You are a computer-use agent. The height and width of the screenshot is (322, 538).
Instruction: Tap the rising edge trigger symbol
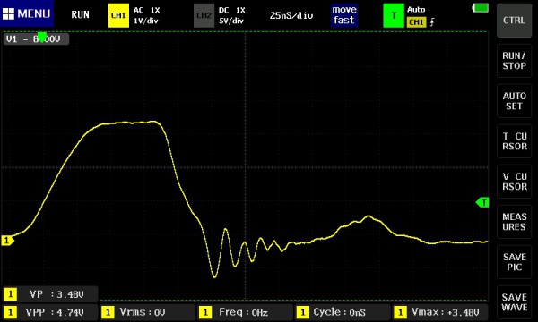point(432,22)
